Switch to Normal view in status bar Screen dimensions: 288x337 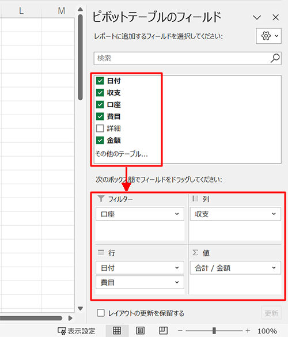pos(117,331)
